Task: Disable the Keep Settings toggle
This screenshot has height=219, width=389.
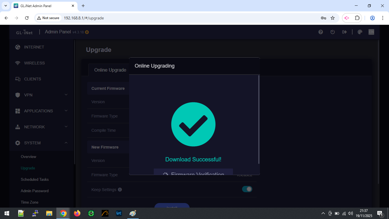Action: coord(247,189)
